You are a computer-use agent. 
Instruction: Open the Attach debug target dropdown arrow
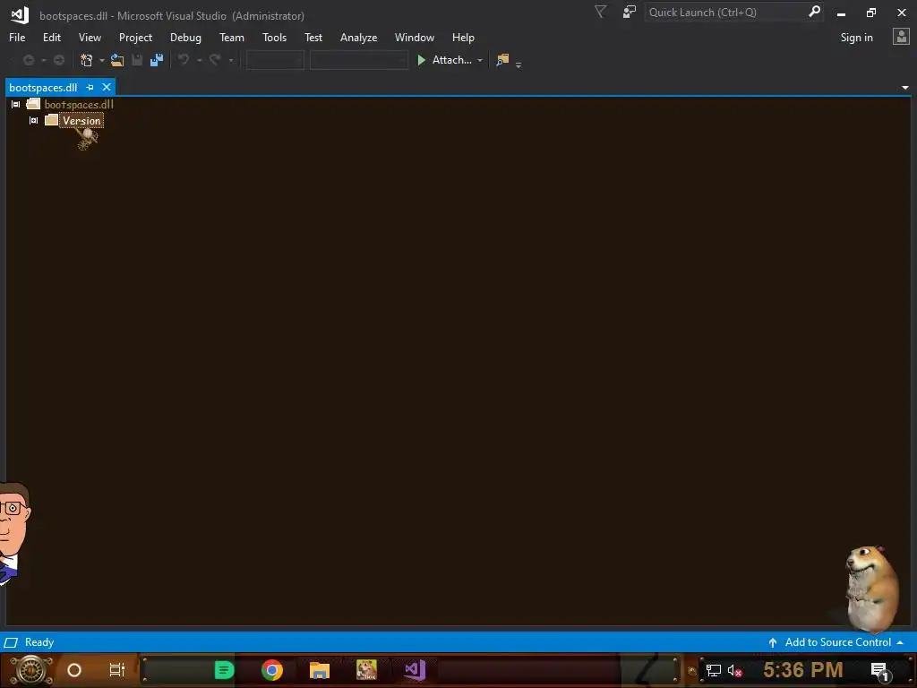tap(480, 60)
